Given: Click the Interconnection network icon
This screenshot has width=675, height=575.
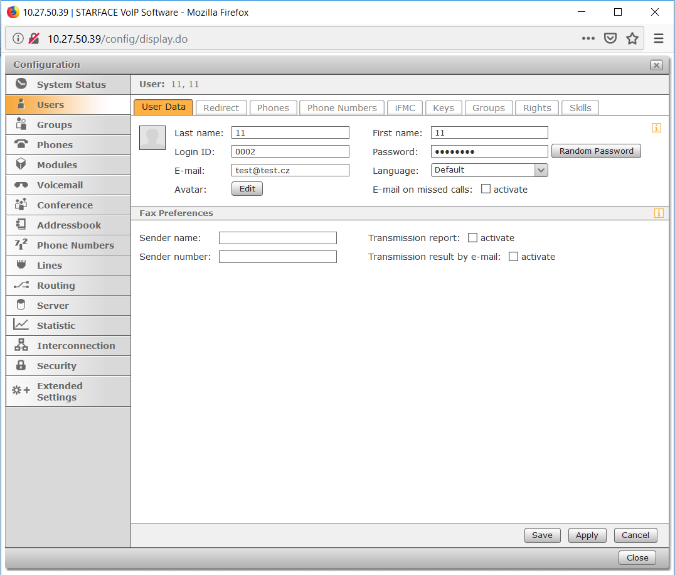Looking at the screenshot, I should click(21, 345).
